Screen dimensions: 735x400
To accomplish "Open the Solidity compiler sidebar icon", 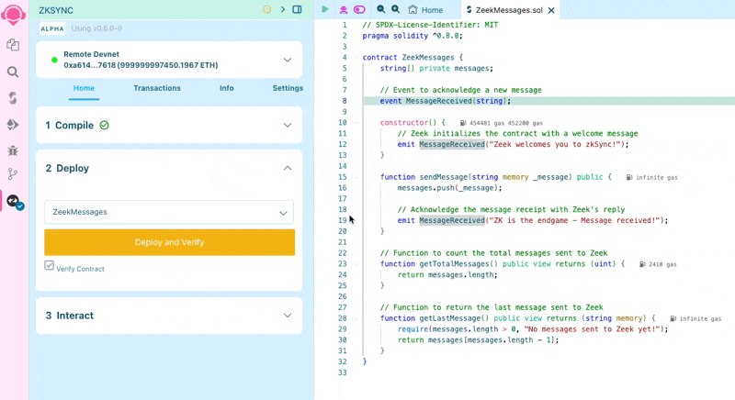I will (x=13, y=98).
